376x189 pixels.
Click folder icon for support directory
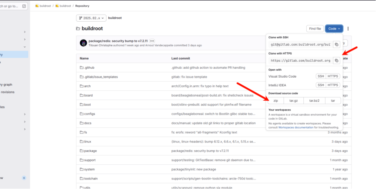82,160
